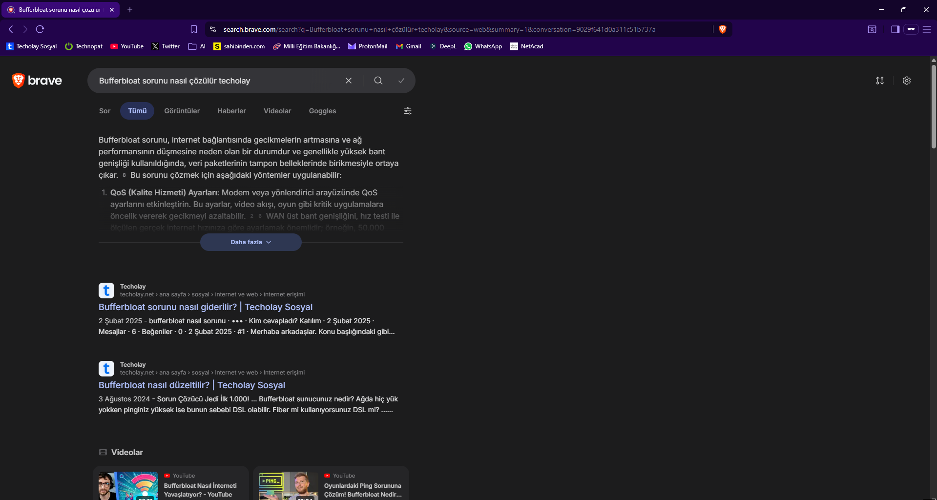Bookmark this page
Viewport: 937px width, 500px height.
(x=194, y=29)
